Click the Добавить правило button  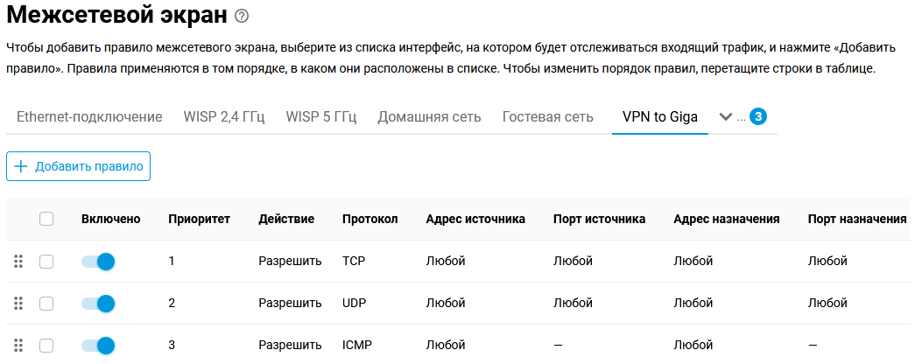79,166
